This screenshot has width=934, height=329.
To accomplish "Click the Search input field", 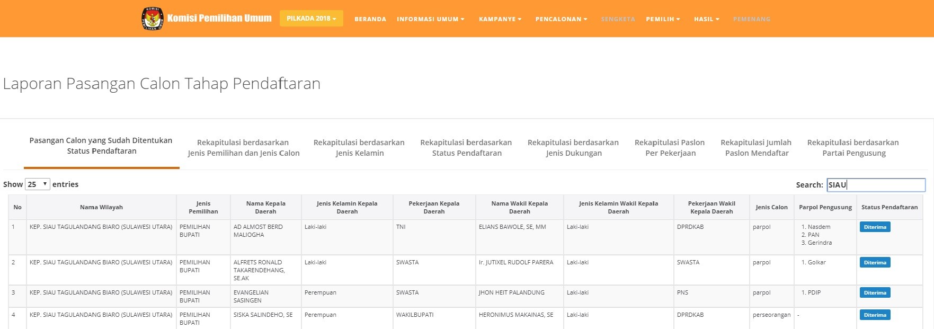I will point(876,185).
